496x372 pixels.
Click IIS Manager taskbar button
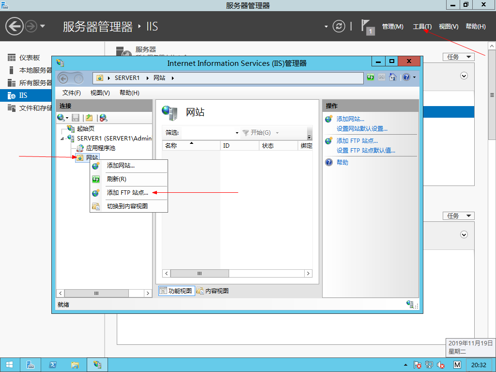point(97,365)
